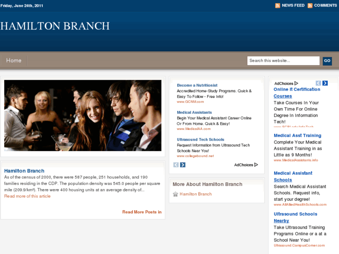
Task: Click next arrow in center ad block
Action: 183,165
